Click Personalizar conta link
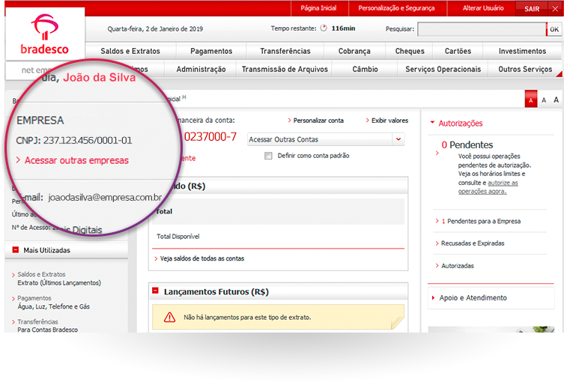Image resolution: width=564 pixels, height=382 pixels. click(x=318, y=121)
